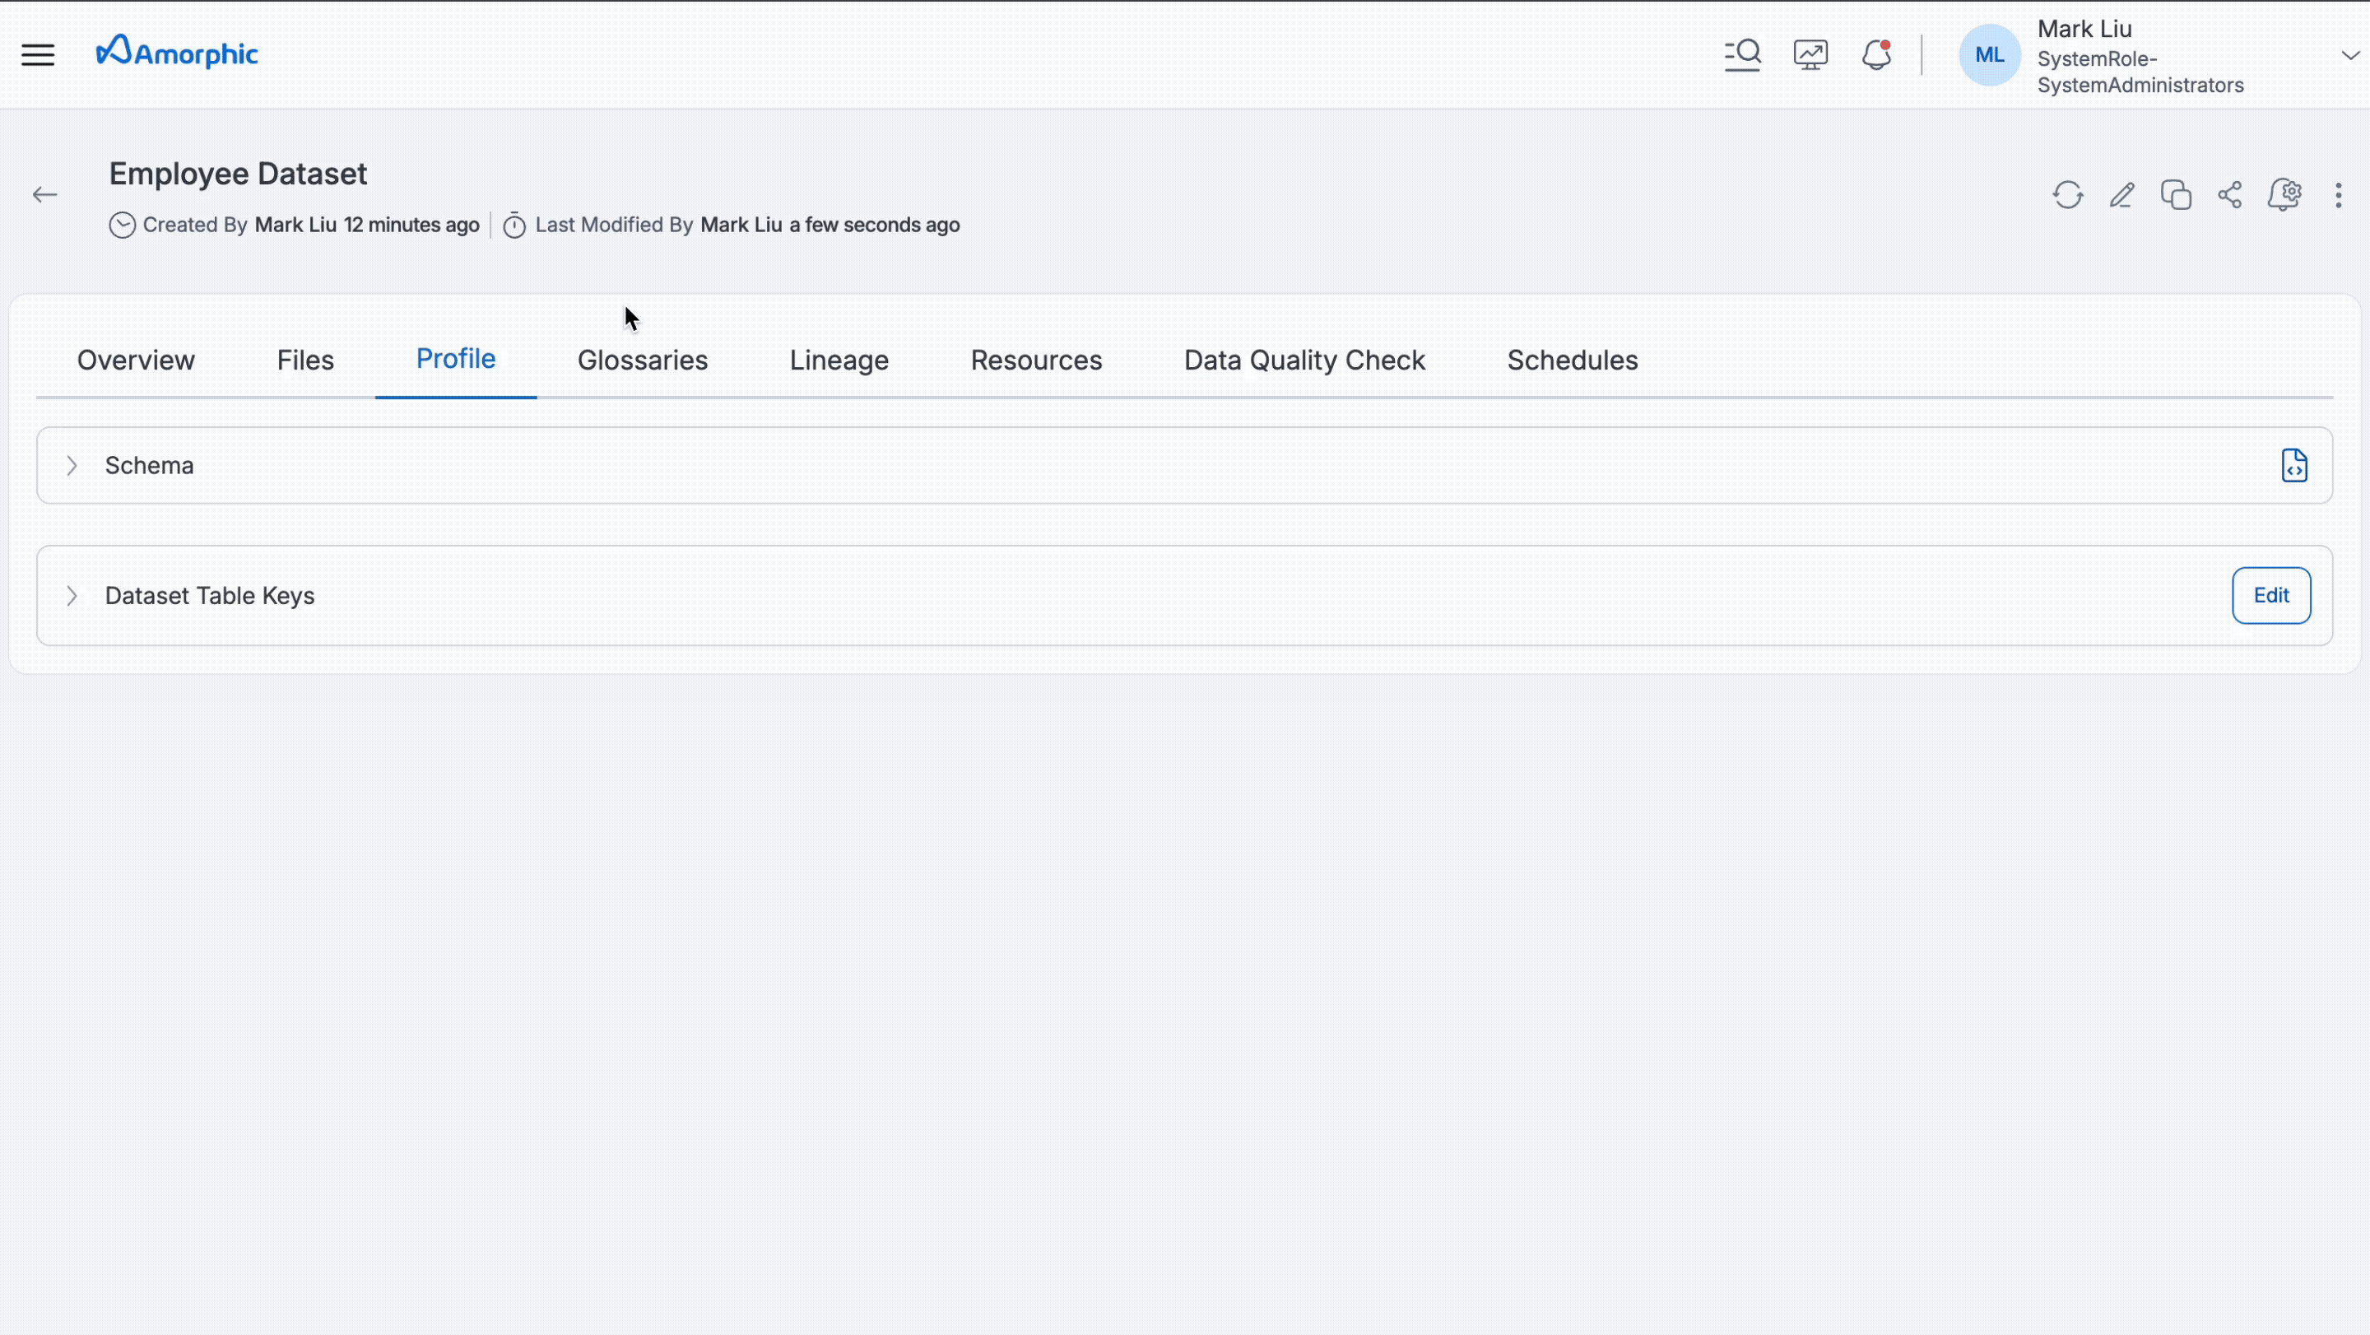This screenshot has height=1335, width=2370.
Task: Expand the Dataset Table Keys section
Action: [72, 595]
